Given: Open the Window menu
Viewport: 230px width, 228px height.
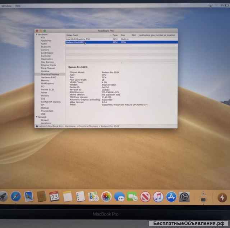Looking at the screenshot, I should [6, 6].
